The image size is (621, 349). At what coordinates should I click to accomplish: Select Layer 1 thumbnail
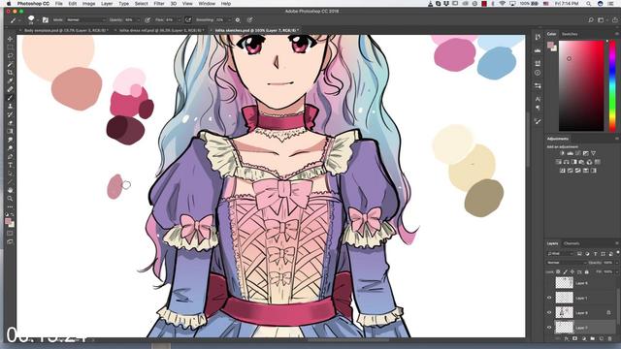pyautogui.click(x=564, y=298)
